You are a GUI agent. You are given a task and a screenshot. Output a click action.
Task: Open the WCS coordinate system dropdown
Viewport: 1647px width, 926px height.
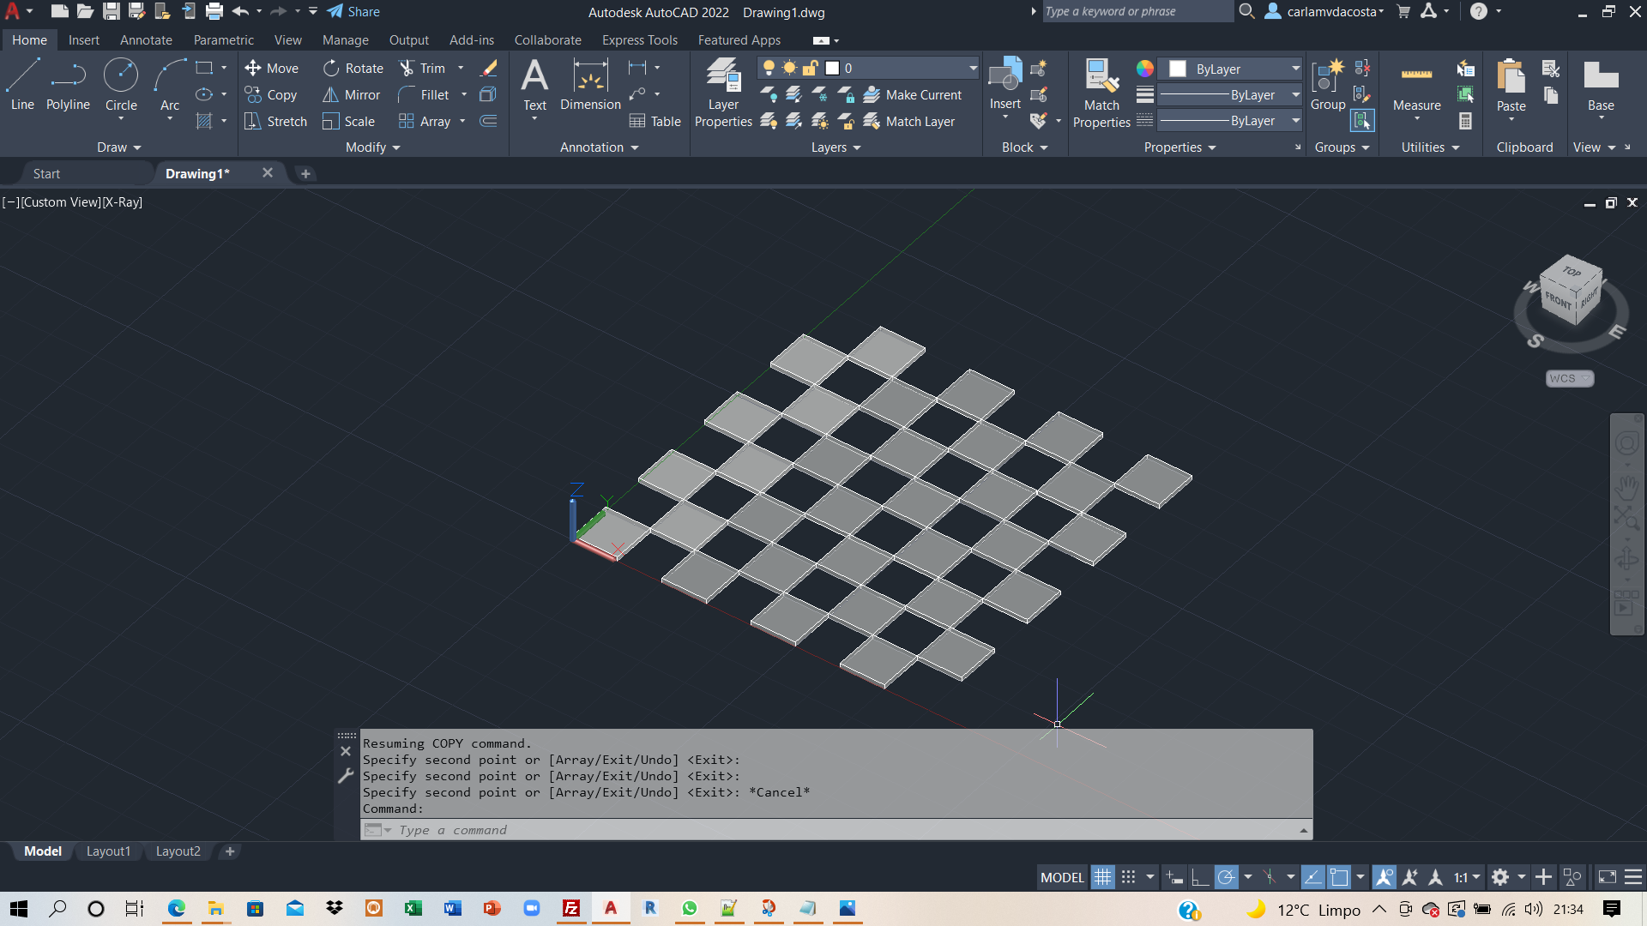point(1570,378)
